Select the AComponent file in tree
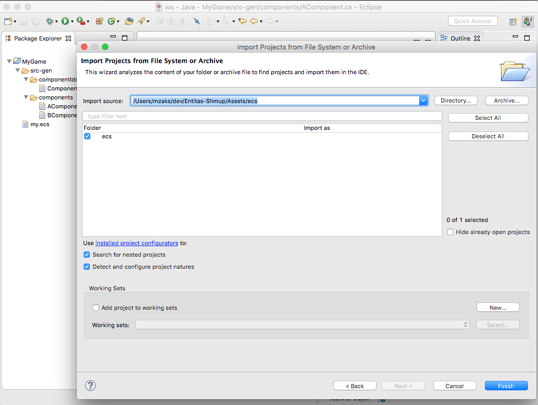Viewport: 538px width, 405px height. coord(58,106)
